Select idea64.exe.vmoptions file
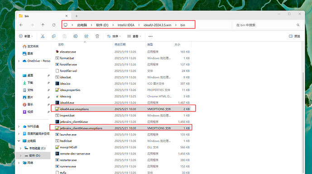The height and width of the screenshot is (174, 312). (x=123, y=109)
